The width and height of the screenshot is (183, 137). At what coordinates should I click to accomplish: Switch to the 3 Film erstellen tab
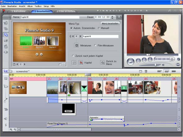tap(66, 11)
